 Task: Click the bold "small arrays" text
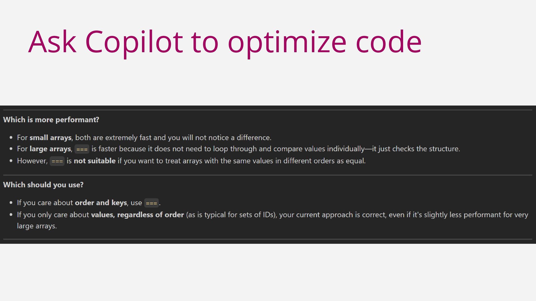click(51, 138)
